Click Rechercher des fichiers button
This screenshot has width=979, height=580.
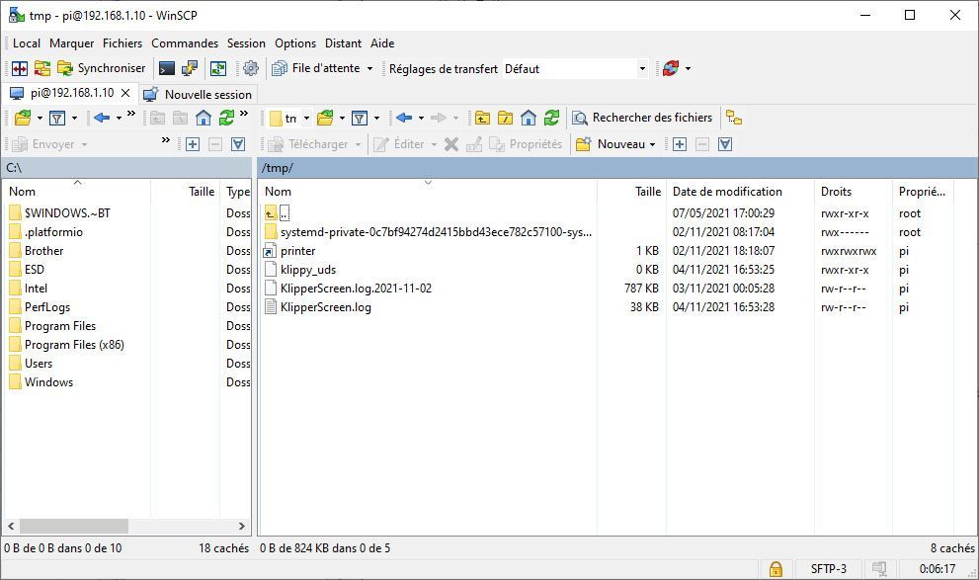pyautogui.click(x=643, y=118)
